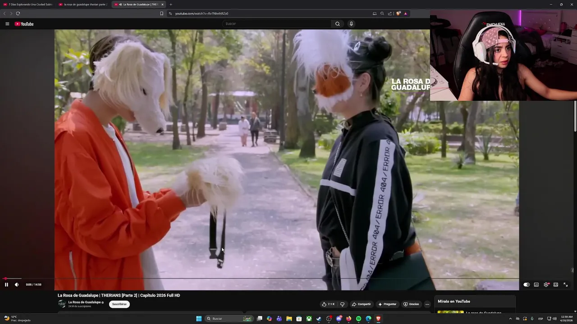Open Task View on the taskbar
This screenshot has height=324, width=577.
click(260, 319)
